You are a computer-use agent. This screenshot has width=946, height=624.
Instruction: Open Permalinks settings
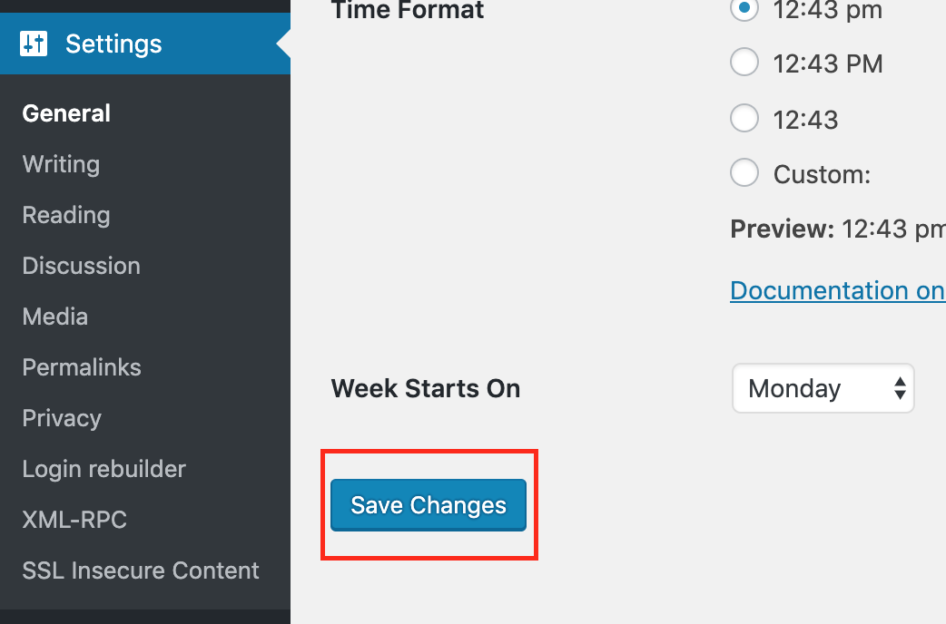(82, 367)
